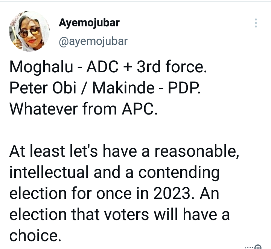Viewport: 271px width, 249px height.
Task: Click the word reasonable in the tweet
Action: [197, 151]
